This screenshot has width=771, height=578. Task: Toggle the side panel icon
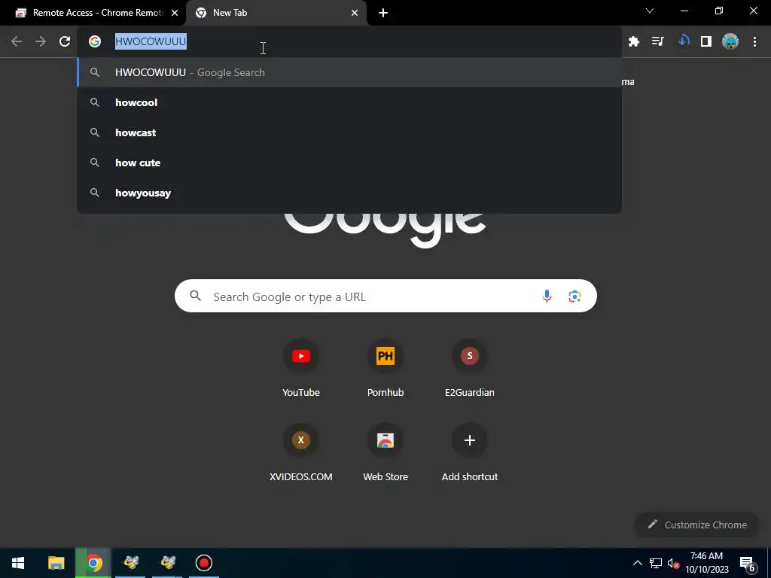(x=706, y=42)
